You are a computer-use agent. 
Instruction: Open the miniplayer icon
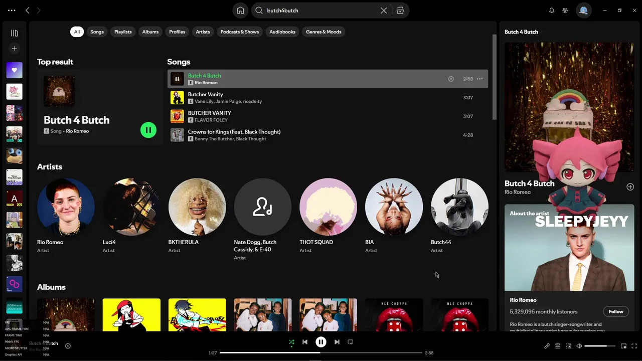[x=623, y=346]
